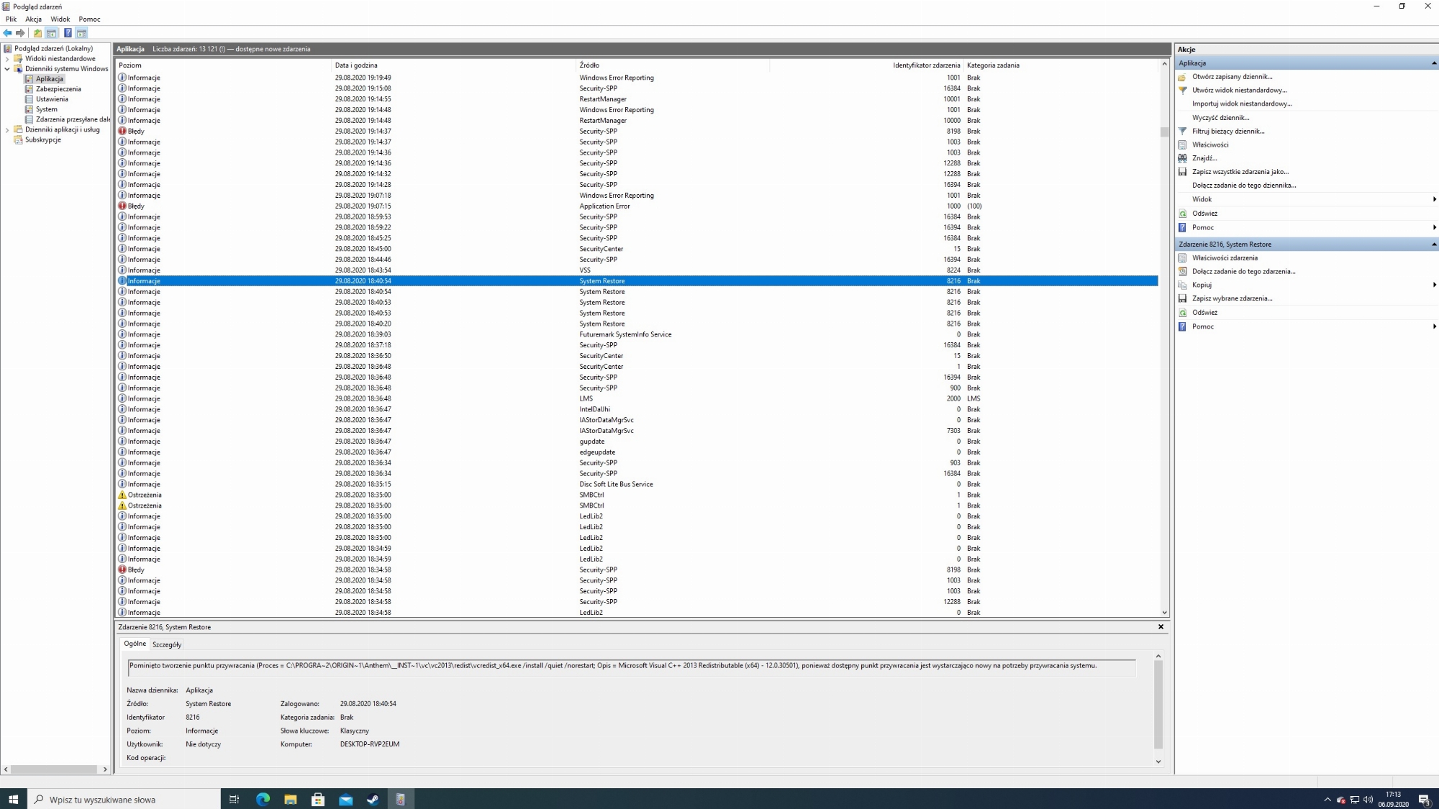Collapse the Dzienniki systemu Windows node
1439x809 pixels.
pyautogui.click(x=7, y=69)
